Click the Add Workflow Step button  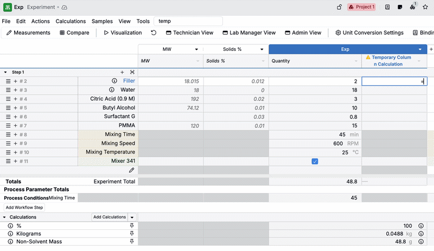(x=24, y=207)
